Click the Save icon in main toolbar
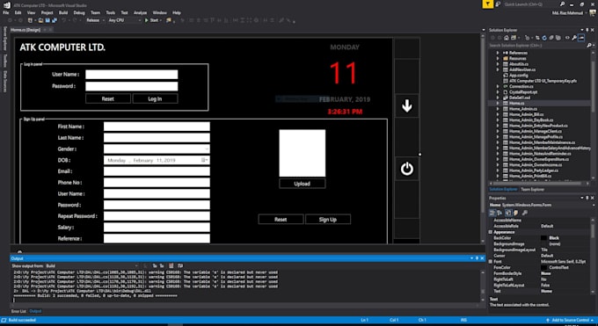Viewport: 598px width, 326px height. coord(47,20)
